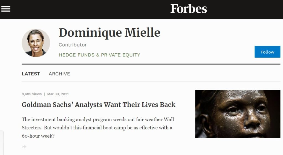Viewport: 283px width, 155px height.
Task: Click the gray share arrow icon
Action: click(24, 147)
